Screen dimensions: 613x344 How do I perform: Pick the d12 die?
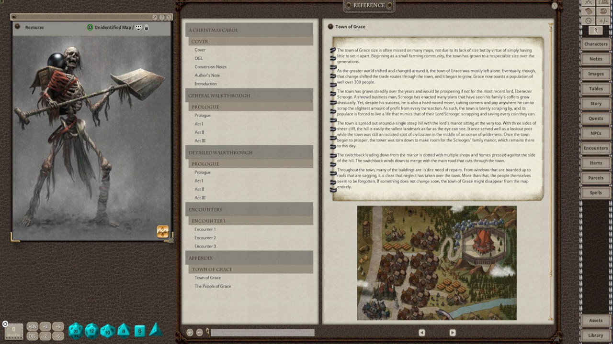pos(91,330)
